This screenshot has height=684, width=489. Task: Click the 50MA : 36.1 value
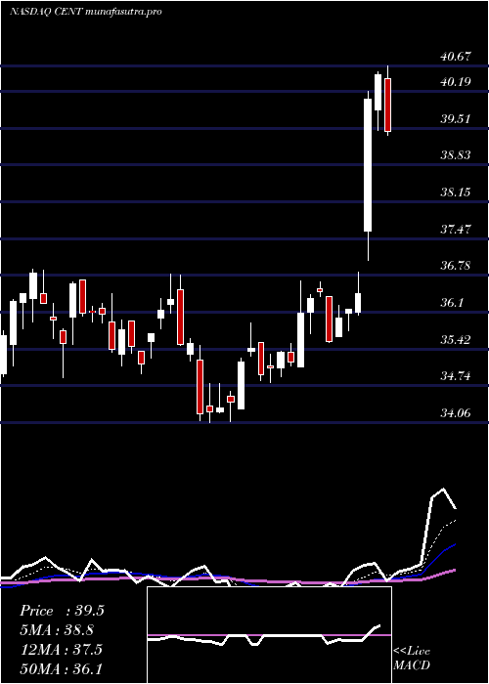(62, 668)
